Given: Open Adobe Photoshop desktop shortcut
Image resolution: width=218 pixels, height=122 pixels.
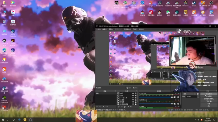Looking at the screenshot, I should point(13,33).
